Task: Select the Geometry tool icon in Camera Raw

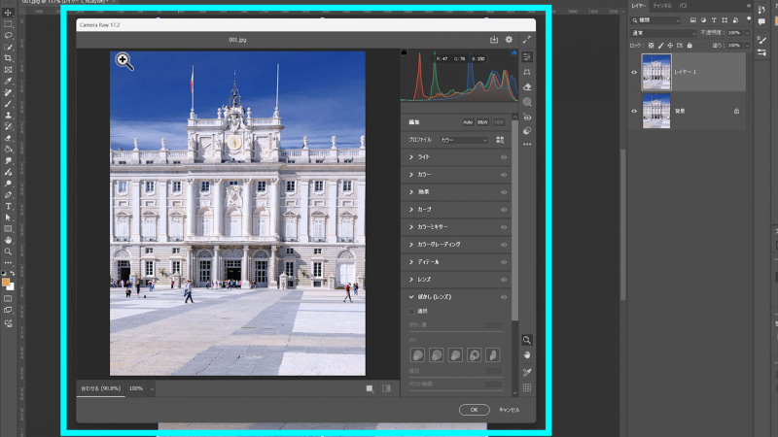Action: tap(527, 72)
